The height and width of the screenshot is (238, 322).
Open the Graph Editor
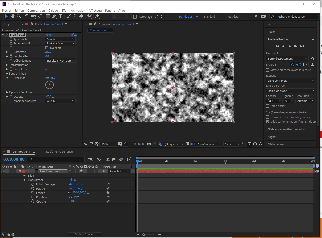tap(129, 159)
